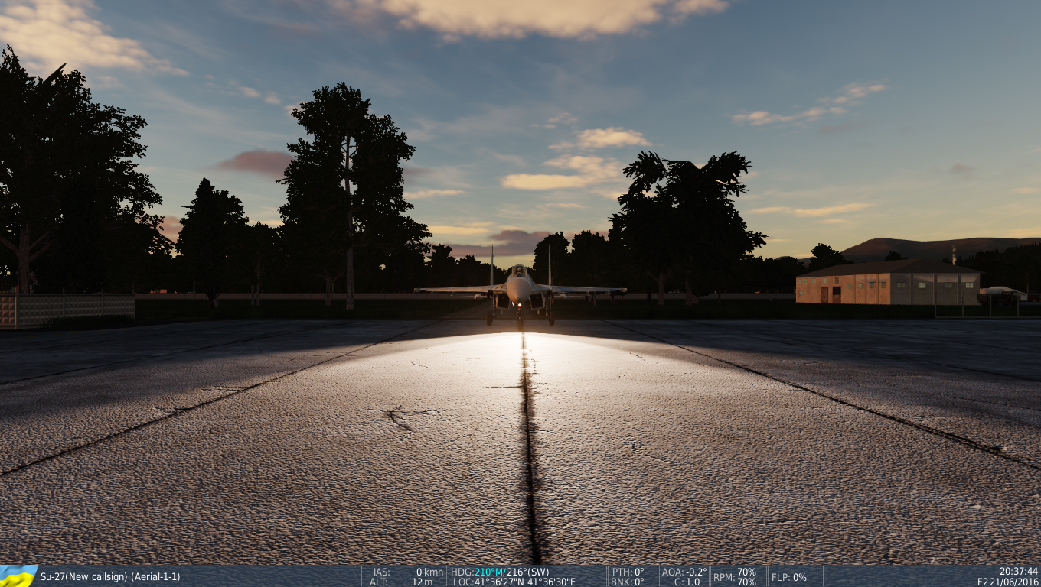Image resolution: width=1041 pixels, height=587 pixels.
Task: Click the AOA readout '-0.2°'
Action: point(696,572)
